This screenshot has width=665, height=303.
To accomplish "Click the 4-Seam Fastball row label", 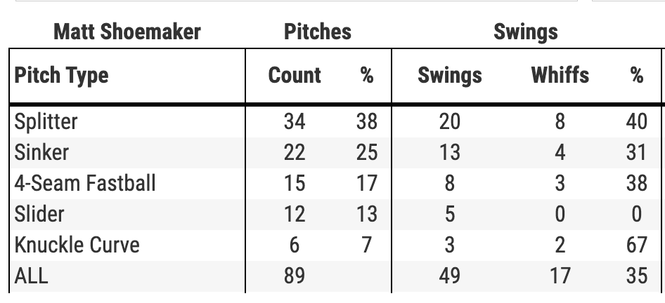I will click(x=85, y=183).
